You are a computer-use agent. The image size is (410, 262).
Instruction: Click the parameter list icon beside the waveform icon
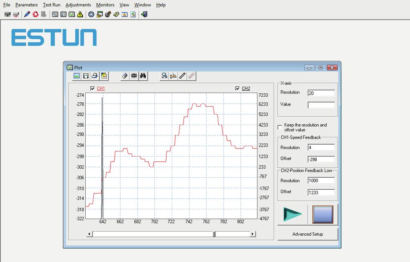(x=63, y=14)
